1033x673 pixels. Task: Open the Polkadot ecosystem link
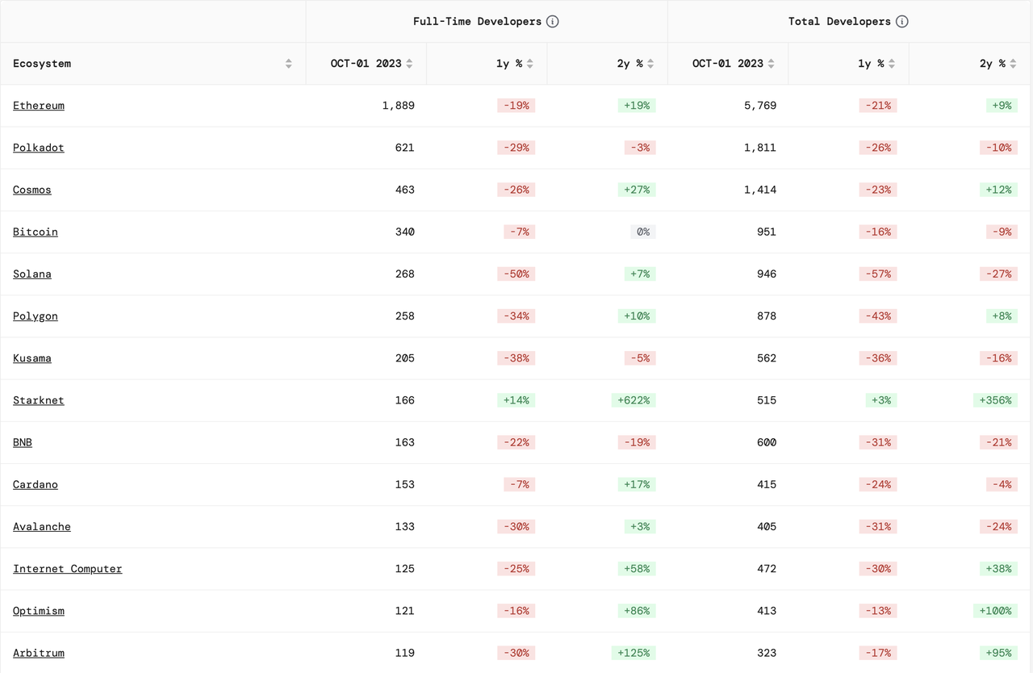pos(39,148)
